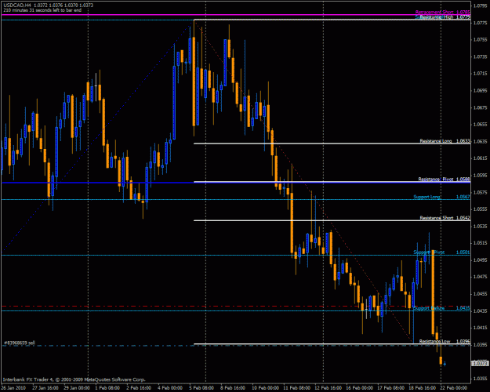Click the 1.0595 price scale value
The width and height of the screenshot is (490, 392).
pos(480,176)
